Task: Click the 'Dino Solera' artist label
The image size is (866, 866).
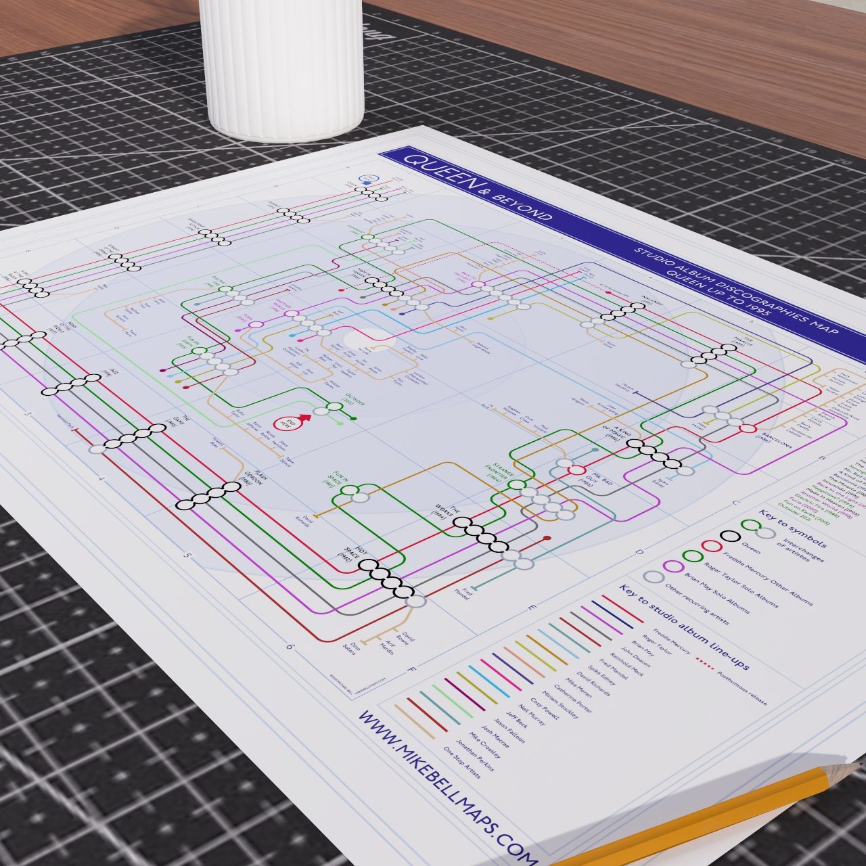Action: coord(352,647)
